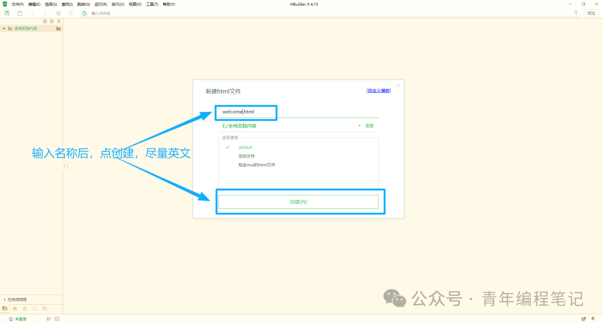Select the 包含mui的html文件 template

pos(256,165)
